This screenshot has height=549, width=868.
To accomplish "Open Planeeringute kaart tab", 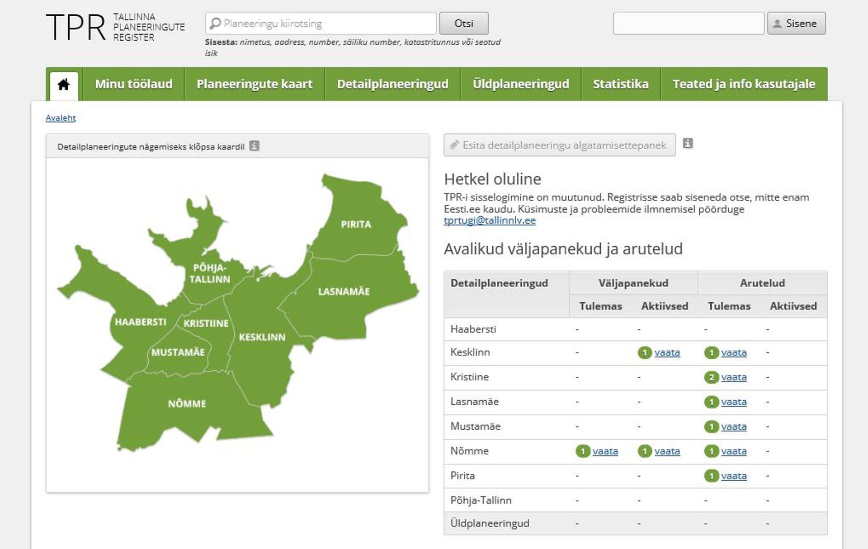I will pos(255,84).
